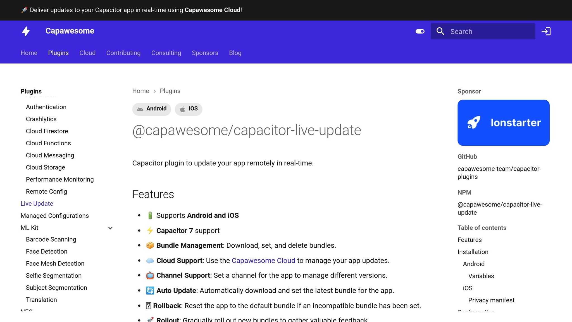
Task: Click the Capawesome lightning bolt logo
Action: coord(26,31)
